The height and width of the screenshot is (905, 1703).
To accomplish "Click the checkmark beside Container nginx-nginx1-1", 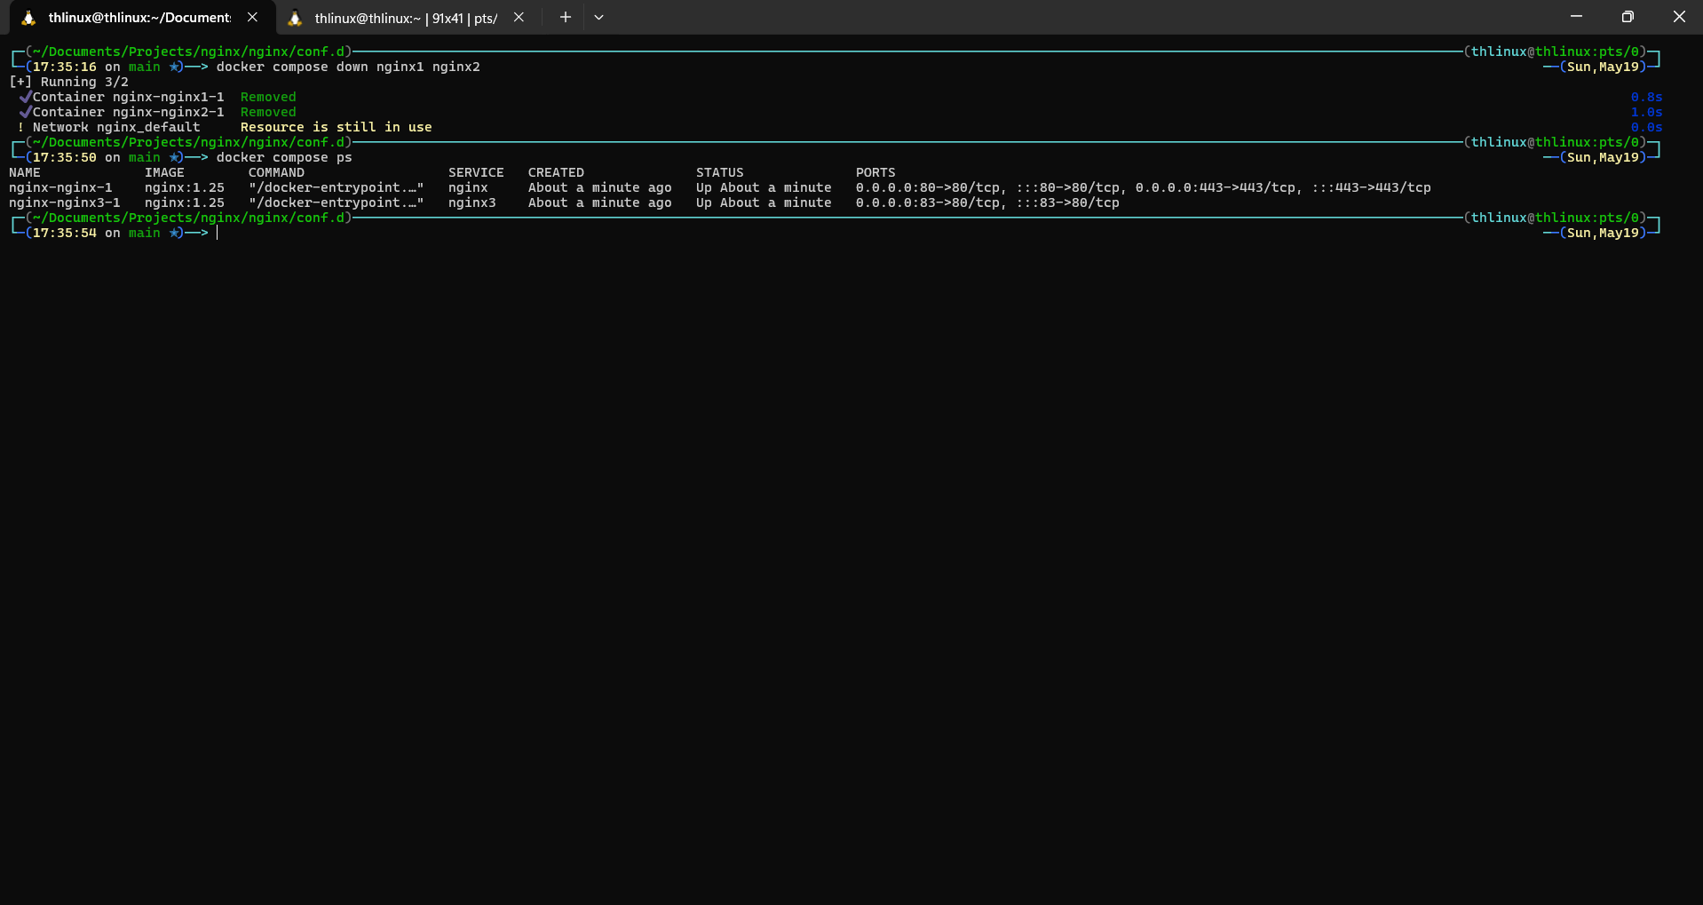I will [x=26, y=97].
